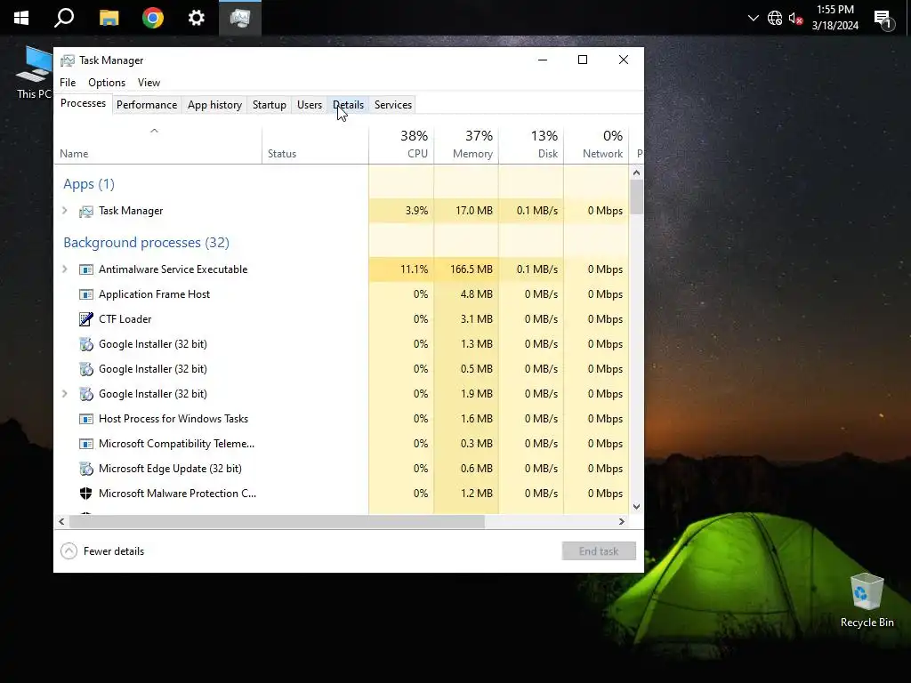Click the muted speaker tray icon
Image resolution: width=911 pixels, height=683 pixels.
[796, 18]
